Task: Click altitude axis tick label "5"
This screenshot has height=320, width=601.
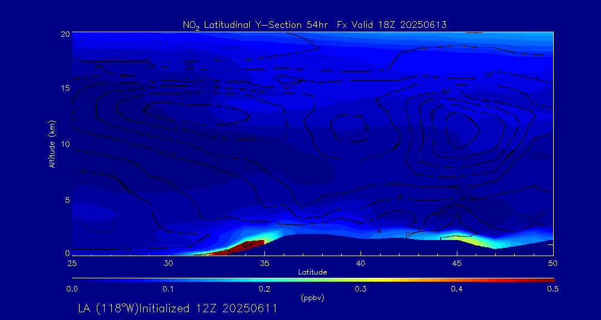Action: (x=67, y=200)
